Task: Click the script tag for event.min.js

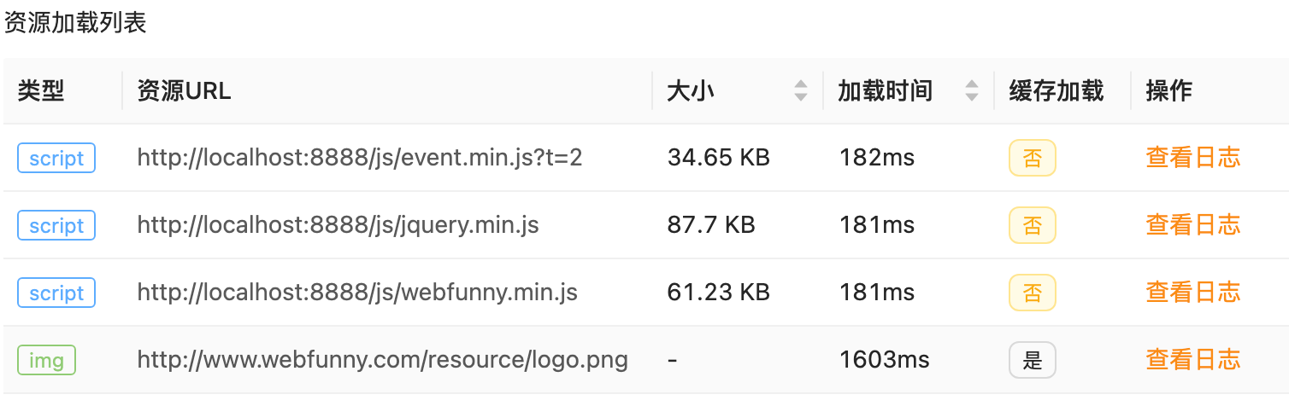Action: tap(56, 158)
